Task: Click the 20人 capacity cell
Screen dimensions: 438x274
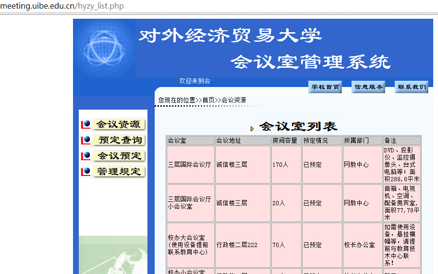Action: click(286, 203)
